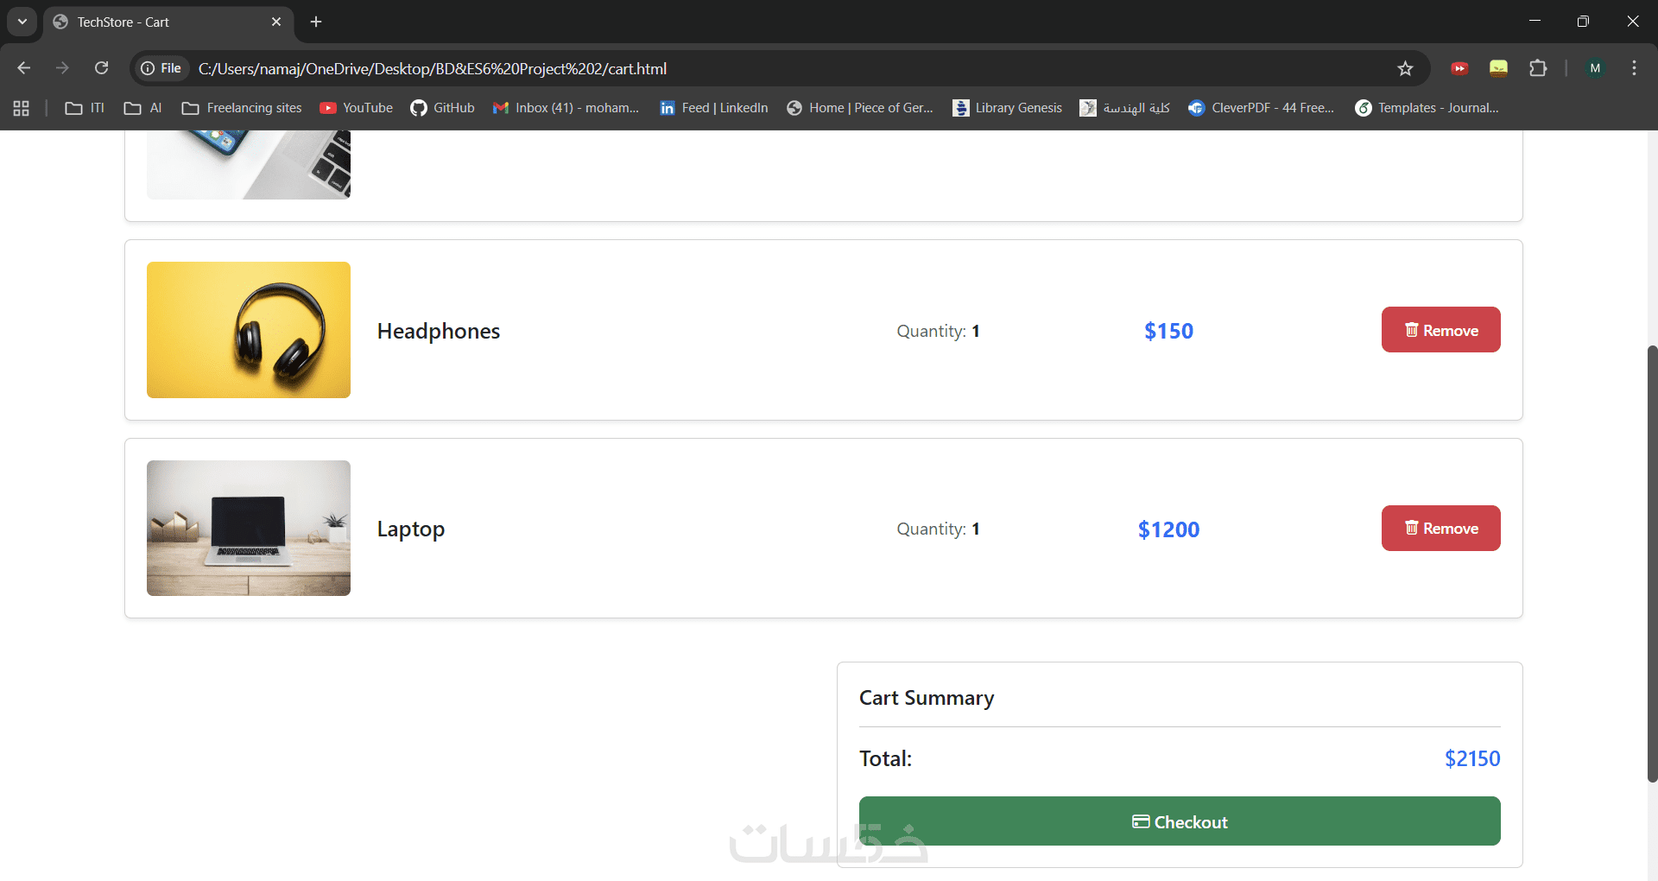Select the TechStore - Cart tab

tap(155, 22)
